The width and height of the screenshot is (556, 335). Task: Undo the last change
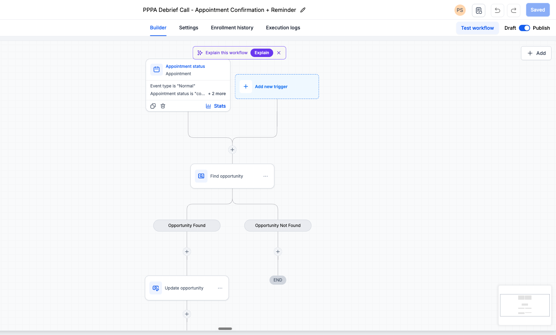(x=498, y=10)
